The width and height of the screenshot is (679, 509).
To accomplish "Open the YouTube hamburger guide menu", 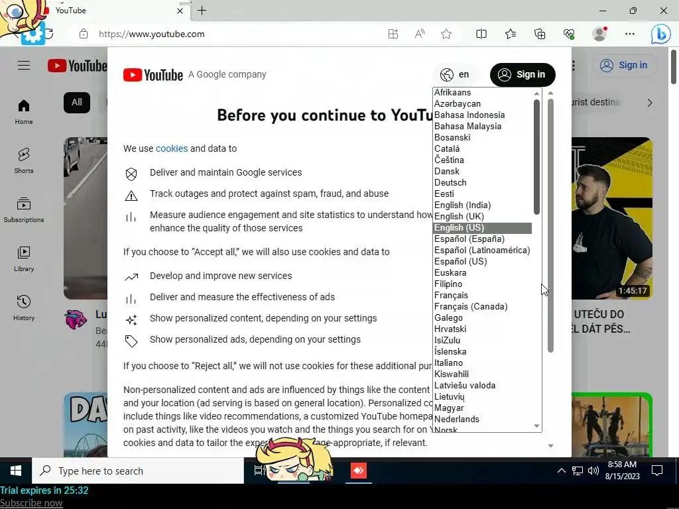I will [x=24, y=66].
